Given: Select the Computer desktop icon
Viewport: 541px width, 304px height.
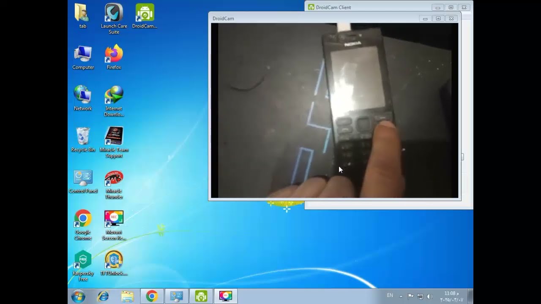Looking at the screenshot, I should tap(83, 57).
